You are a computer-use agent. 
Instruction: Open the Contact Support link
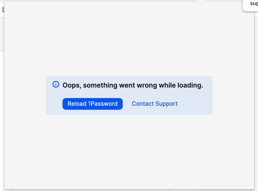[154, 104]
